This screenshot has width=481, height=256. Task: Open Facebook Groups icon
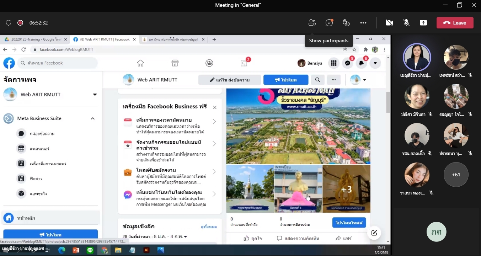coord(209,63)
